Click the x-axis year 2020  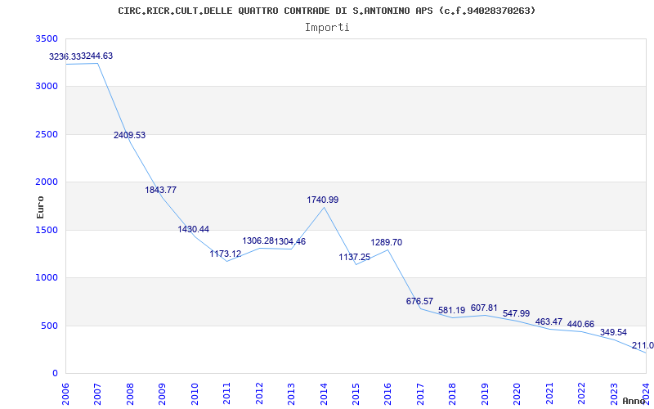tap(517, 394)
